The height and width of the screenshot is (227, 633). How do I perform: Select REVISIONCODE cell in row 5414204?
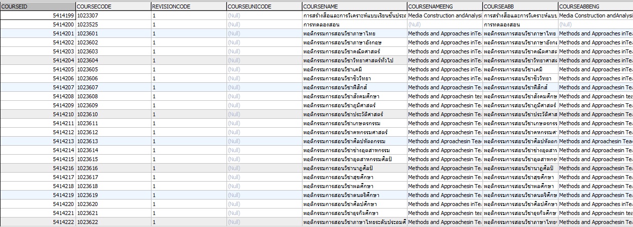(x=188, y=60)
